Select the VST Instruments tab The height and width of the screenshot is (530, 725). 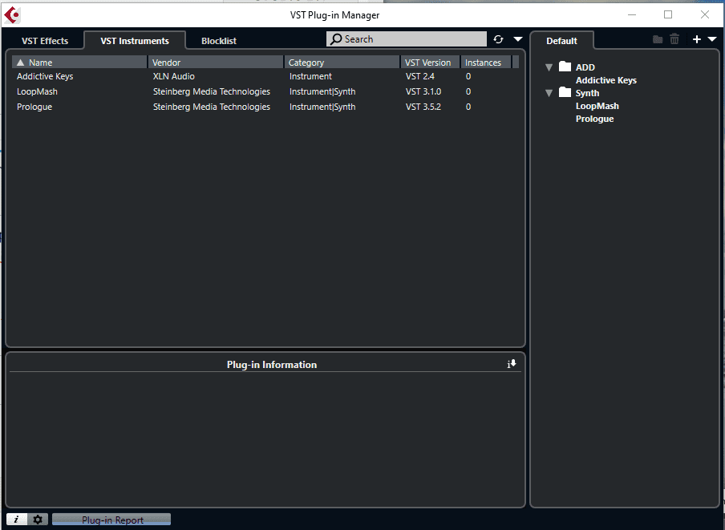[135, 41]
